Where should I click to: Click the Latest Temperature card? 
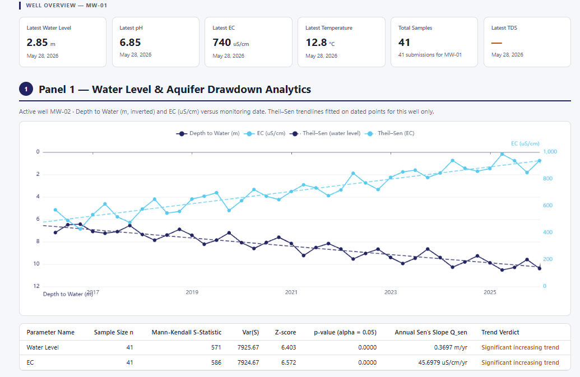pos(341,42)
